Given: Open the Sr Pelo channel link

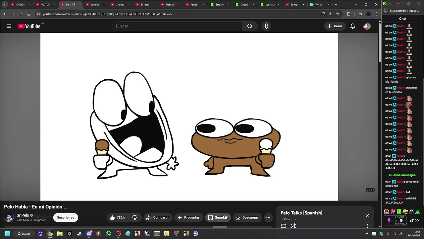Looking at the screenshot, I should [x=23, y=215].
